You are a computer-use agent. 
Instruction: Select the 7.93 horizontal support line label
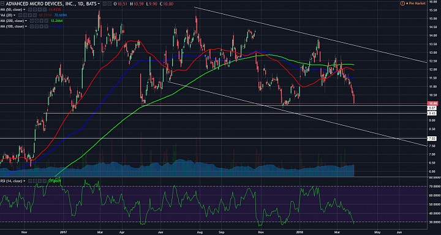coord(431,138)
